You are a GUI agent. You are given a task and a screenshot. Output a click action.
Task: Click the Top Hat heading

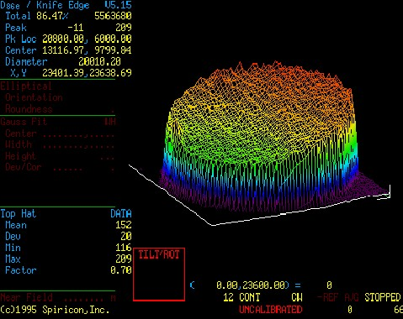coord(19,214)
